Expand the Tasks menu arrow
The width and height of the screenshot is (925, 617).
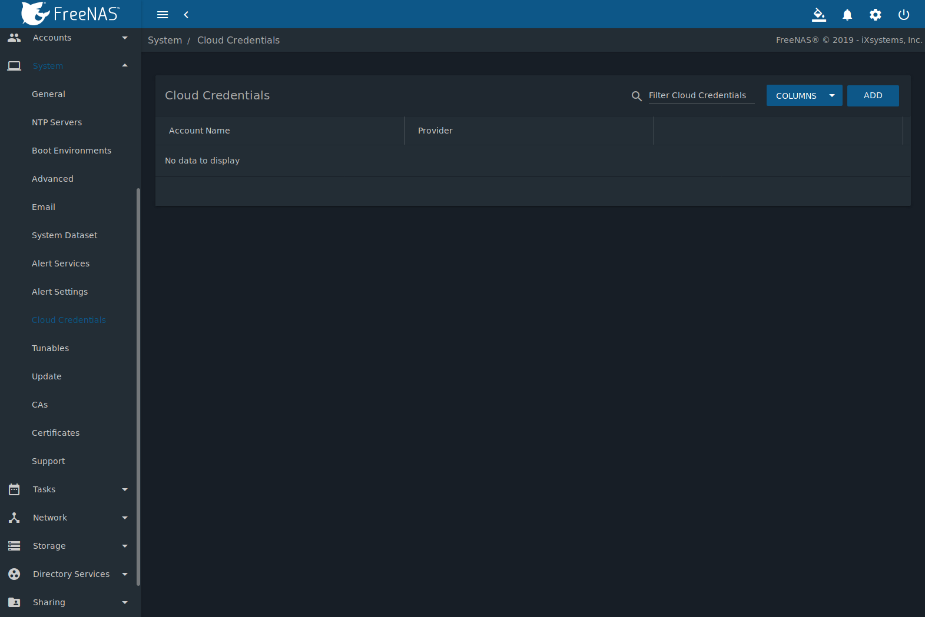(125, 489)
